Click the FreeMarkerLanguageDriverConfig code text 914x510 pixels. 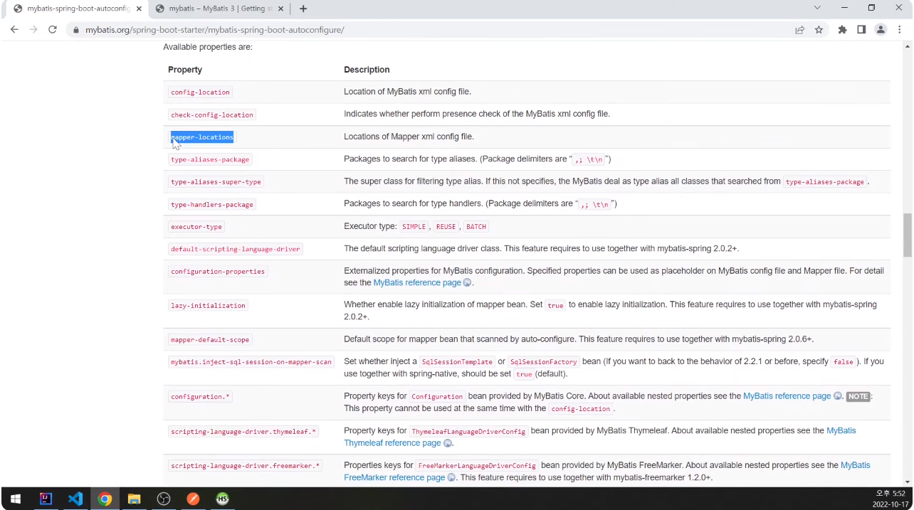coord(477,465)
